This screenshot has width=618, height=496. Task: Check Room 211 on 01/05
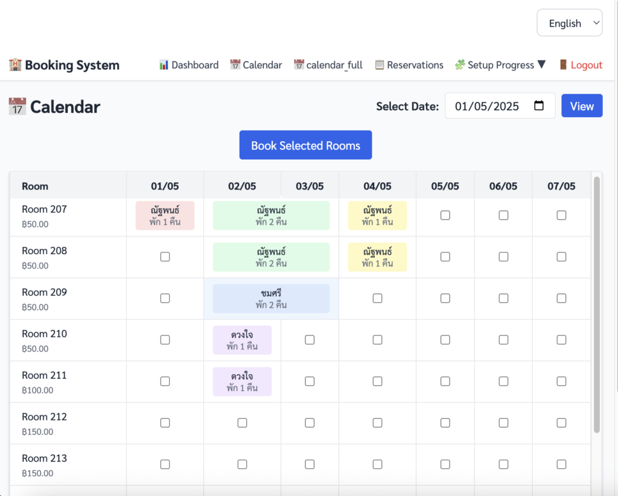(x=165, y=381)
